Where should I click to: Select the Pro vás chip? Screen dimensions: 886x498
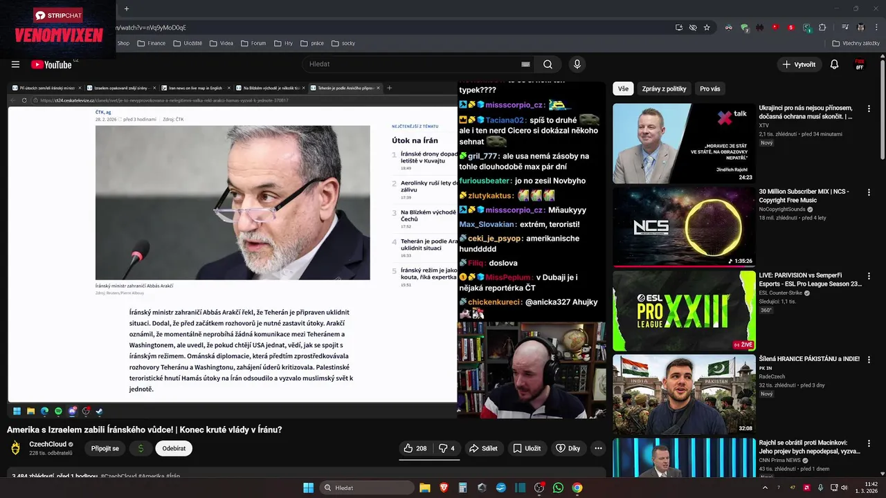710,89
